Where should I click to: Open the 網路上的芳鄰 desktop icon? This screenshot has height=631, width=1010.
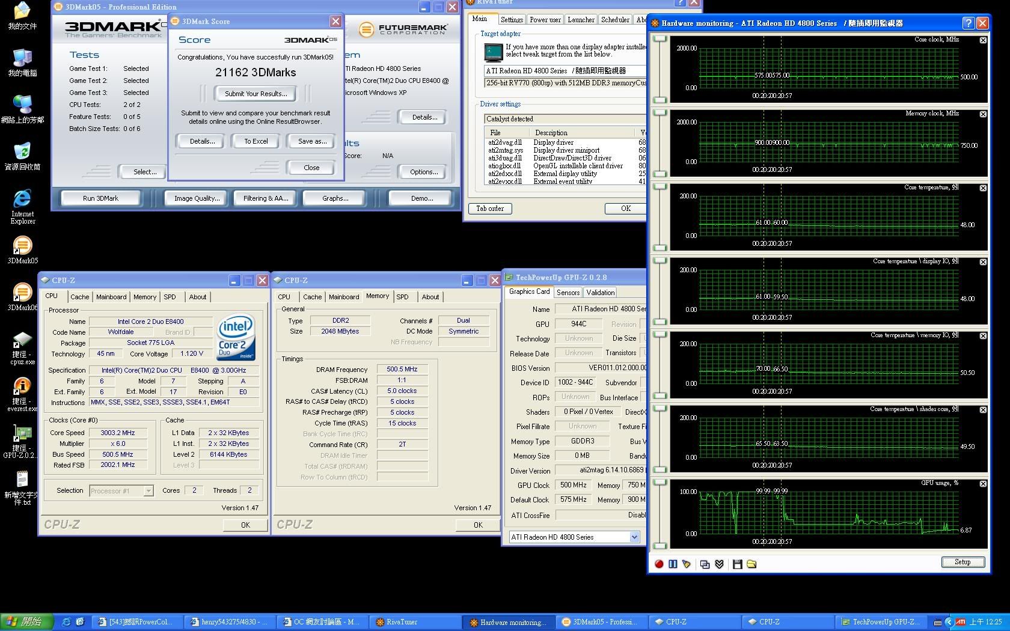(22, 109)
